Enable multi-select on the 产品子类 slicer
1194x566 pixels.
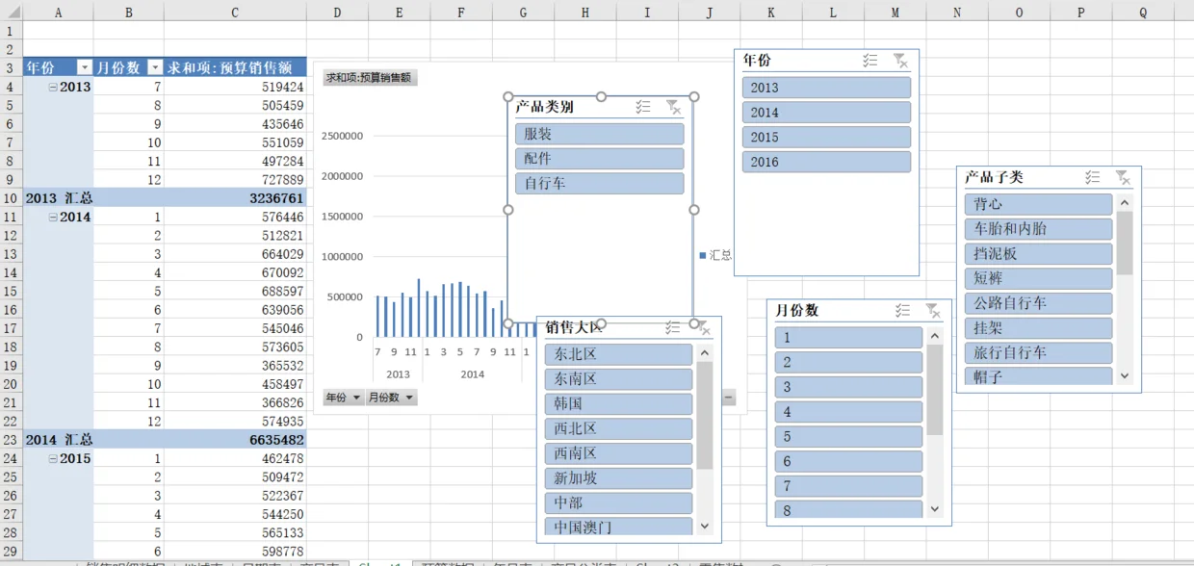pyautogui.click(x=1093, y=178)
